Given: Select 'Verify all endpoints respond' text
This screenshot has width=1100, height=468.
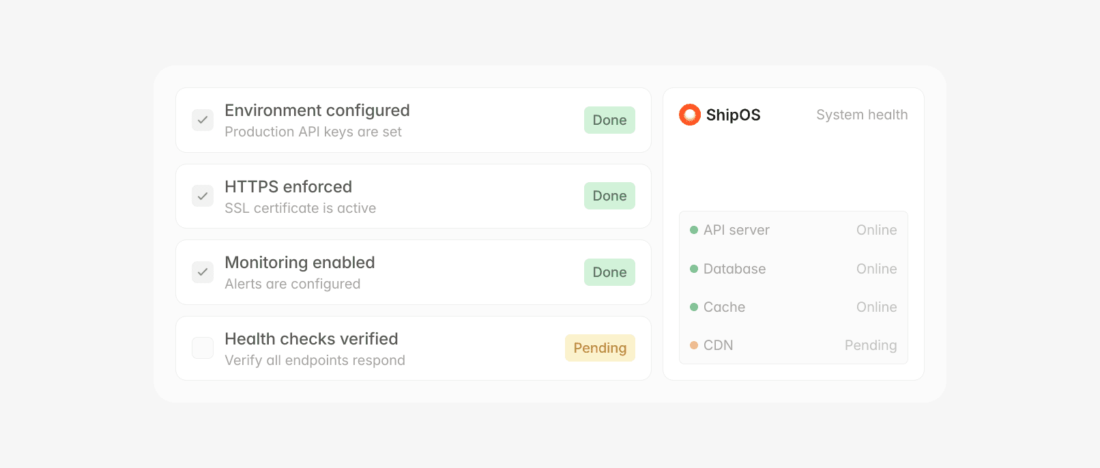Looking at the screenshot, I should [x=315, y=360].
